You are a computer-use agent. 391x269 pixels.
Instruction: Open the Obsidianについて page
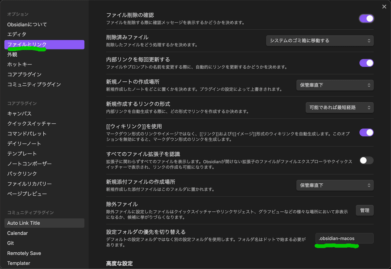[x=24, y=24]
